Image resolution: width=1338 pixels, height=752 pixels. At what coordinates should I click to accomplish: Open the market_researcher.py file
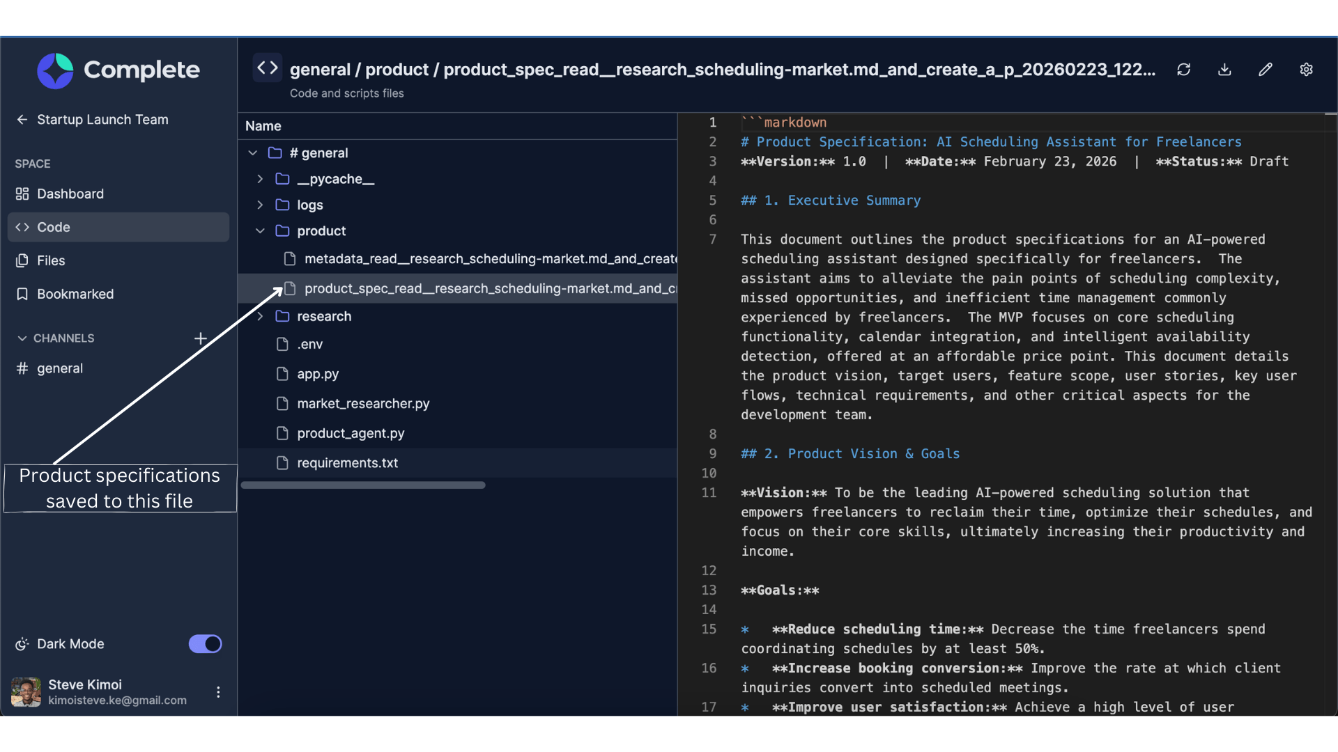pyautogui.click(x=362, y=404)
